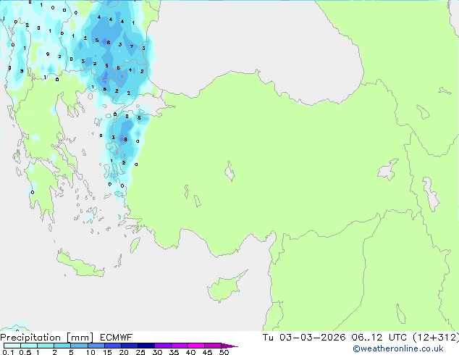The image size is (459, 355).
Task: Select the 40–45 mm magenta legend swatch
Action: pyautogui.click(x=196, y=346)
